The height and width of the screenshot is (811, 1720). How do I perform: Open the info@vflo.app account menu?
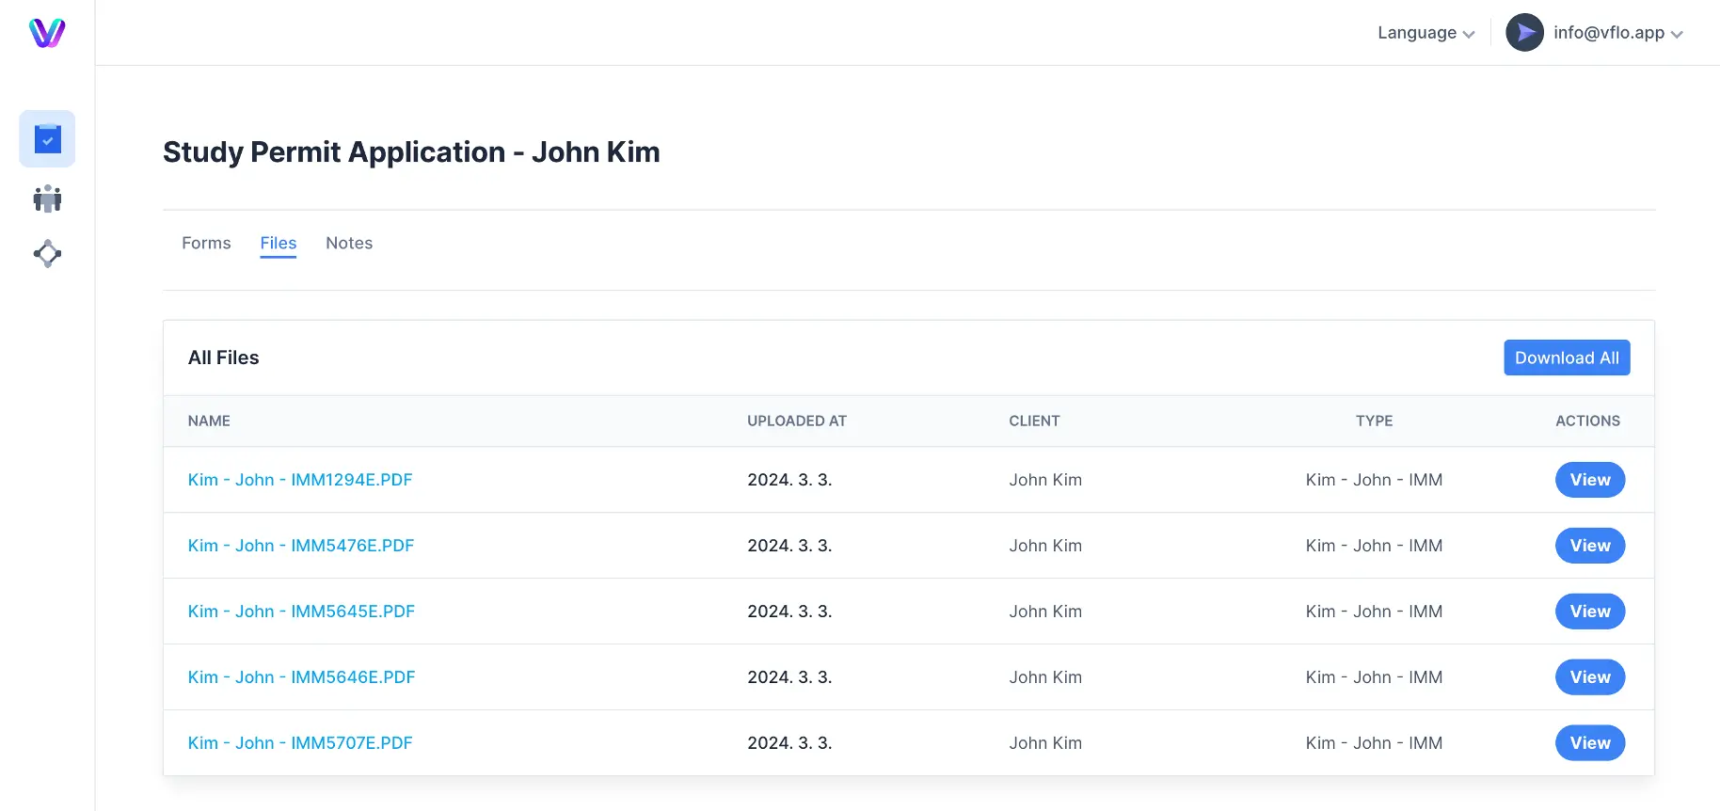coord(1617,33)
